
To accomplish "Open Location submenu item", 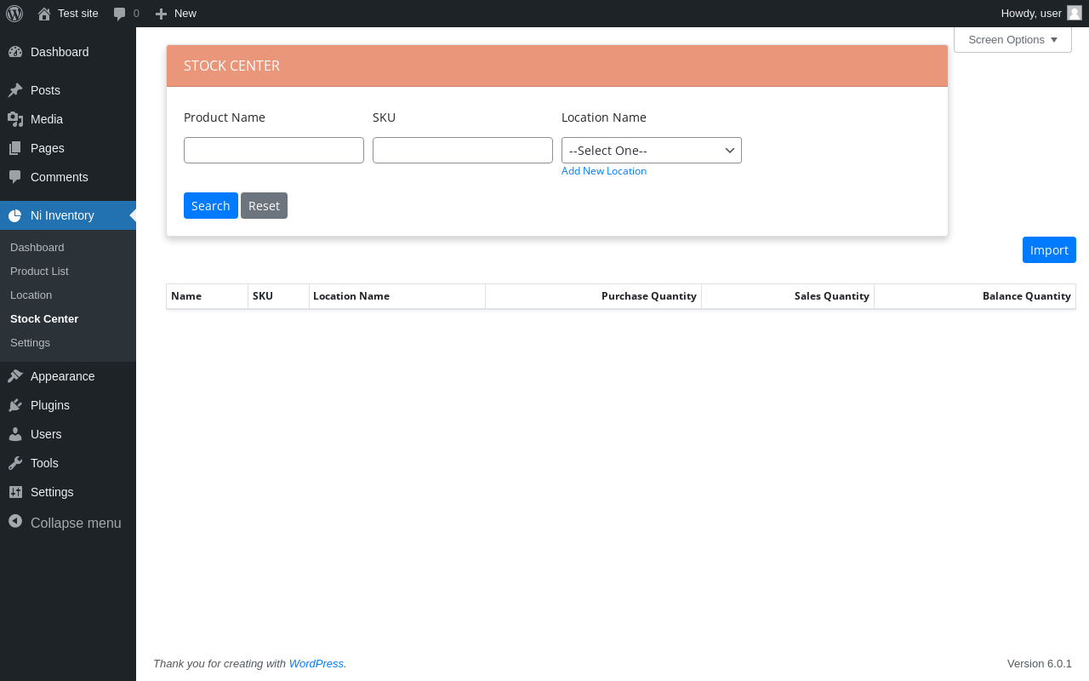I will 31,295.
